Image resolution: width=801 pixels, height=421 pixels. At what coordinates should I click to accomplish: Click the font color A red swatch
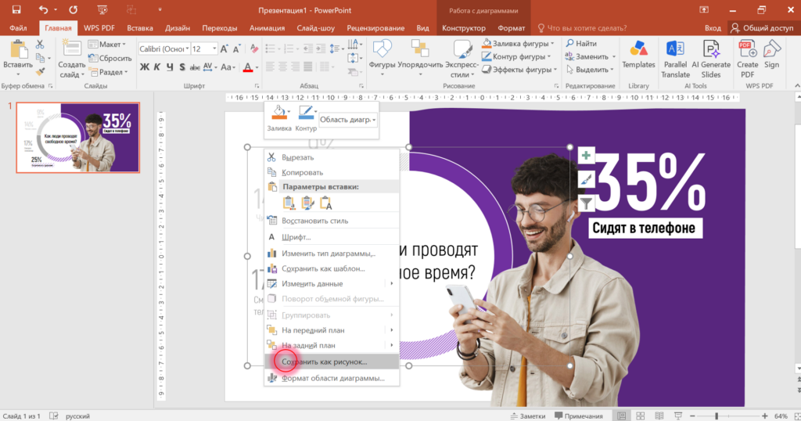click(248, 67)
